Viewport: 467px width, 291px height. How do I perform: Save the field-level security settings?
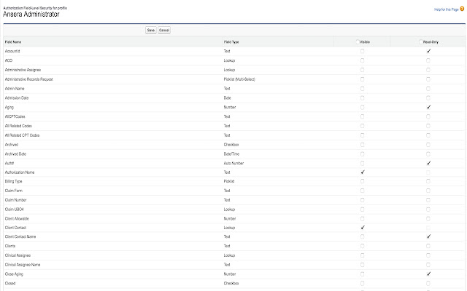(151, 31)
